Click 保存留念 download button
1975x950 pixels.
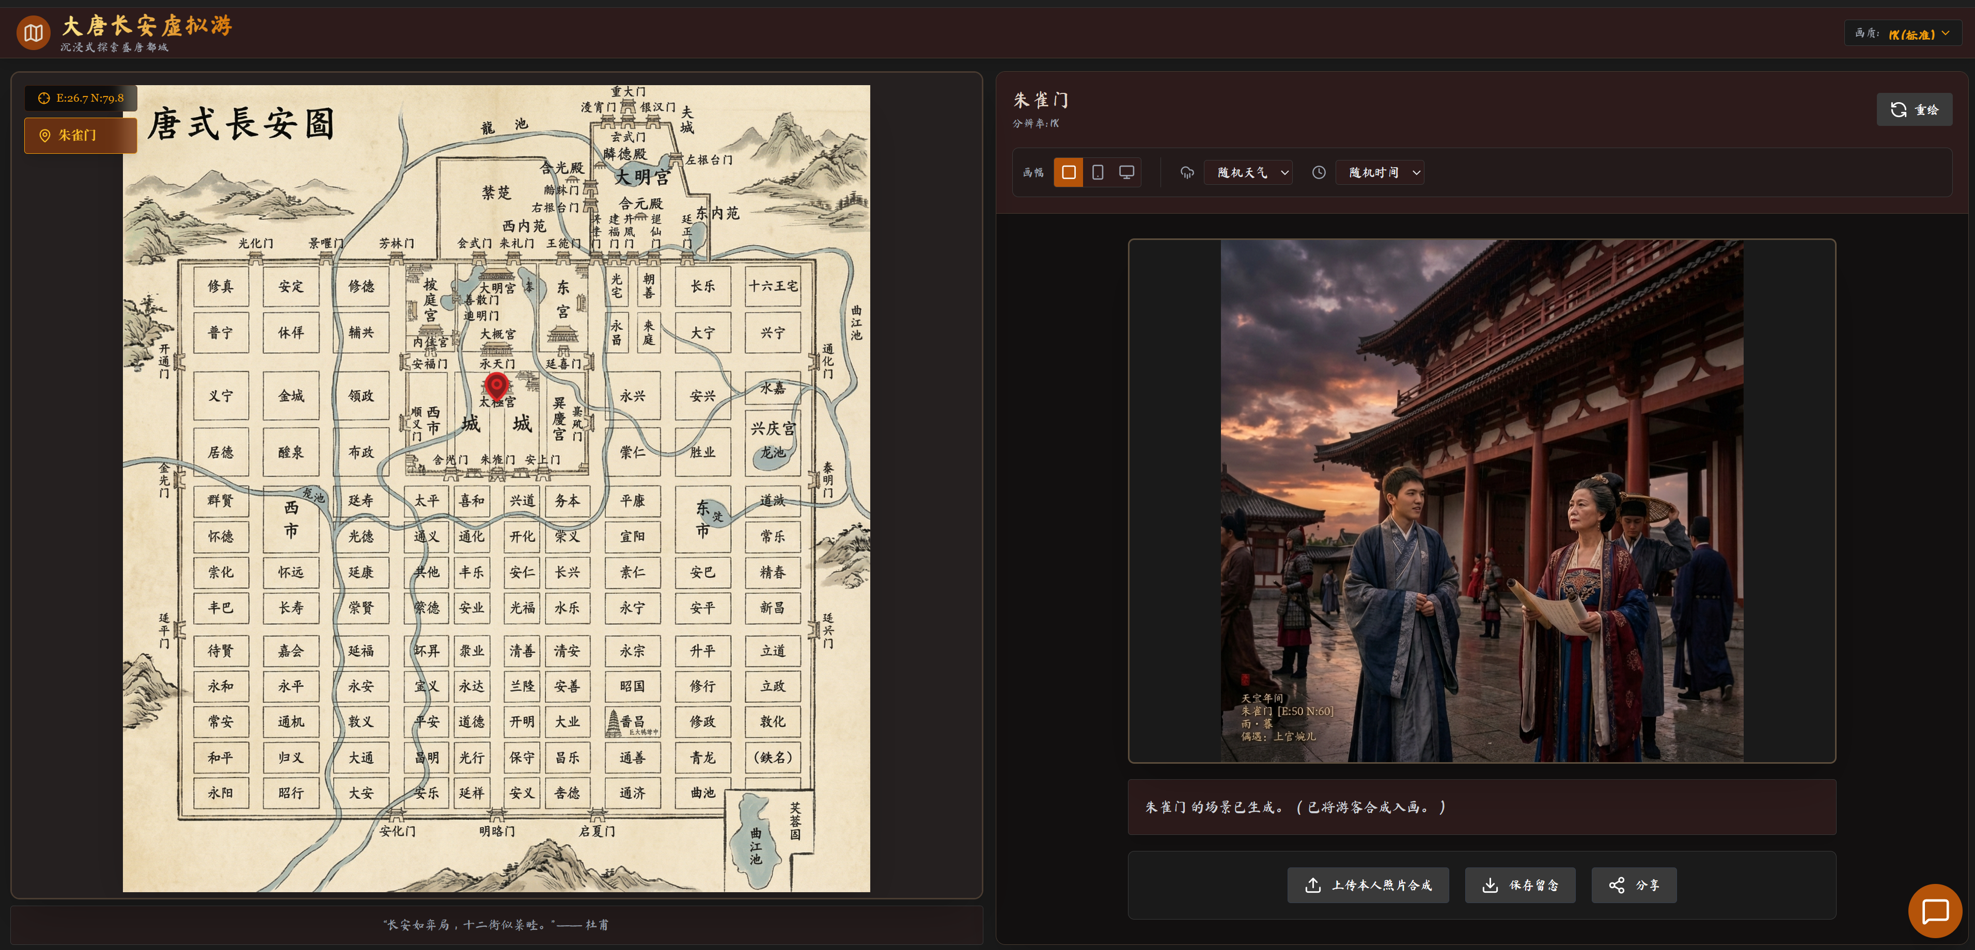point(1519,885)
